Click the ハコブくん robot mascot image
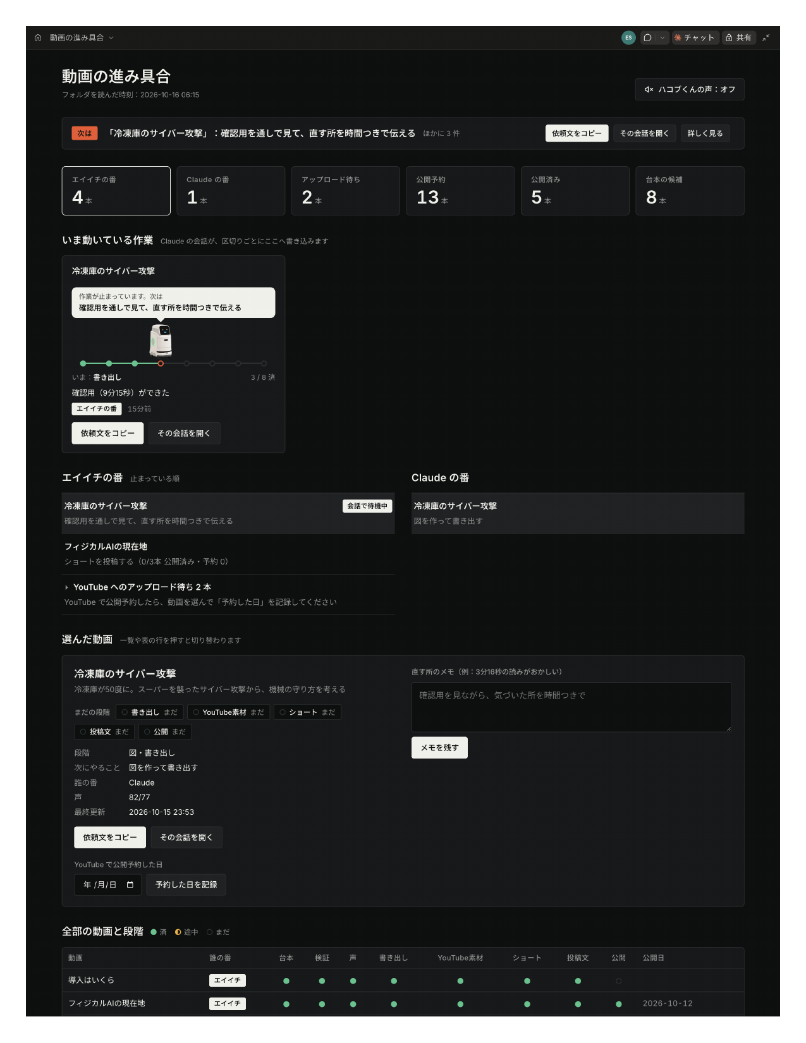 coord(161,340)
